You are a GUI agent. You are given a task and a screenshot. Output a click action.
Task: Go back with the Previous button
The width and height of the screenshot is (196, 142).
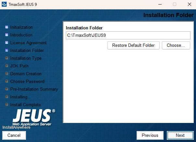[x=150, y=136]
